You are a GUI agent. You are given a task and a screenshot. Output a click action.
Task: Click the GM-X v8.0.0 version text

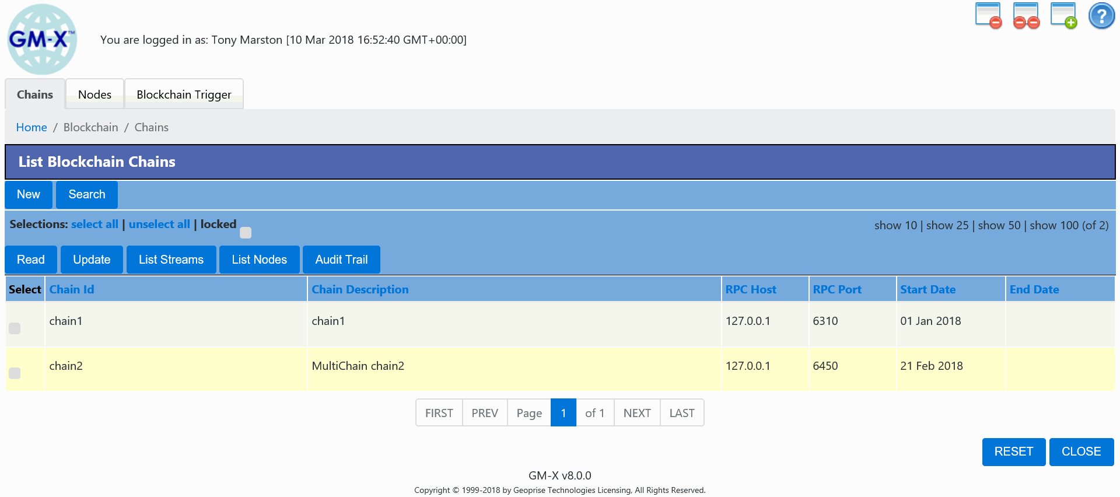point(560,475)
